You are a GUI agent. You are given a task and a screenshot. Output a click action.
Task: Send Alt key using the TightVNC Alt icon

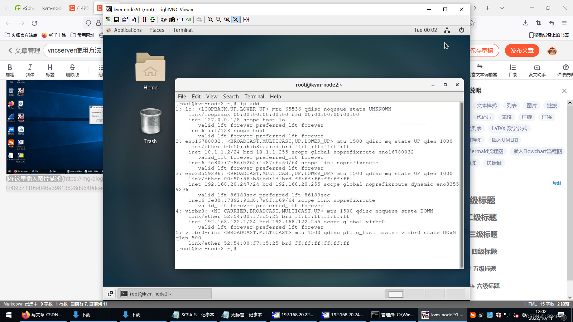(x=188, y=20)
